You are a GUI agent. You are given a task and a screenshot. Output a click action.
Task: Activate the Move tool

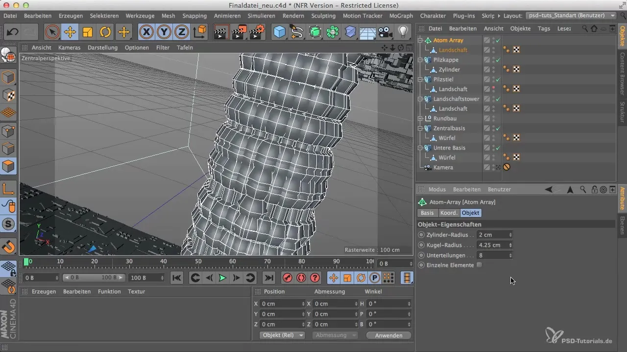70,32
